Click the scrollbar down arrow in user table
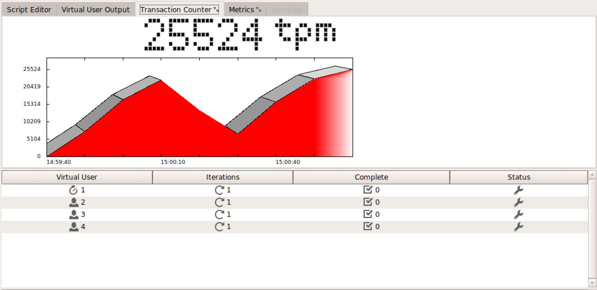The height and width of the screenshot is (290, 597). point(592,282)
